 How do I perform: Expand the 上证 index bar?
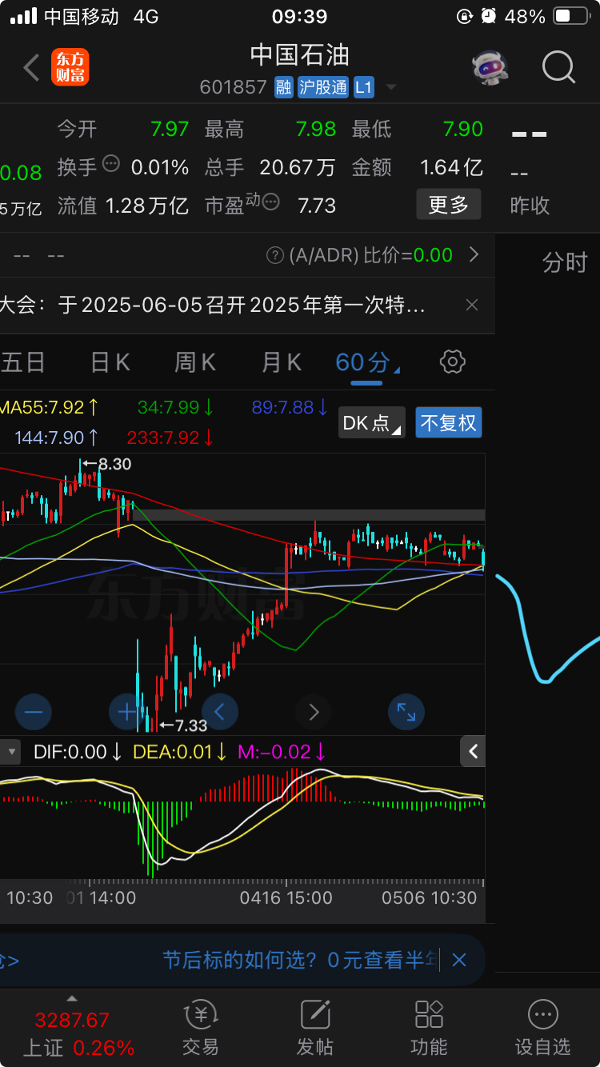click(72, 998)
